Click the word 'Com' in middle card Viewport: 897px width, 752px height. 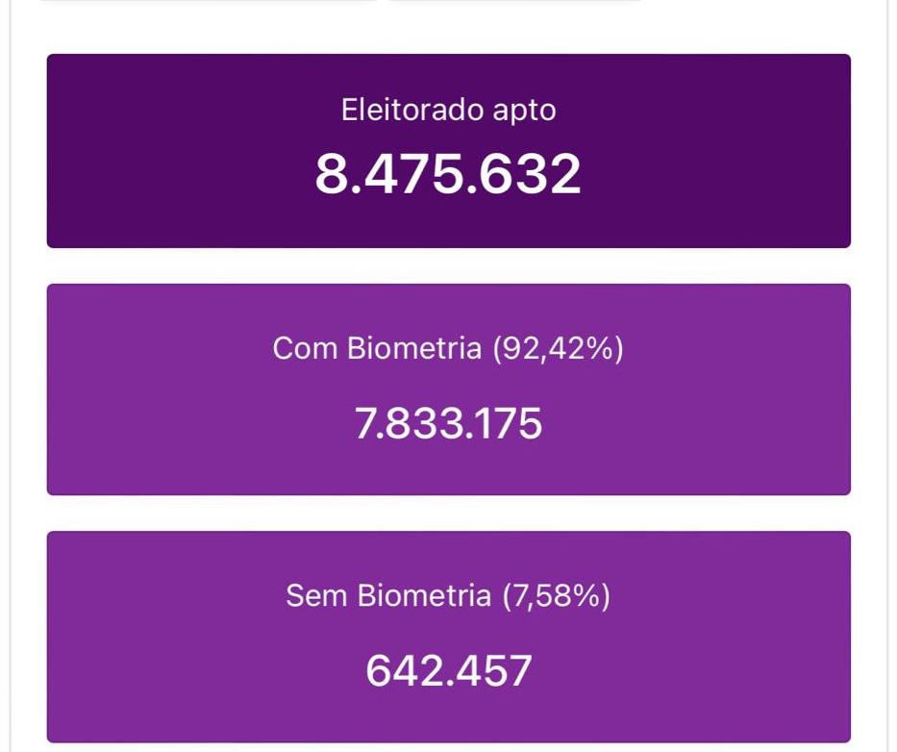[305, 348]
